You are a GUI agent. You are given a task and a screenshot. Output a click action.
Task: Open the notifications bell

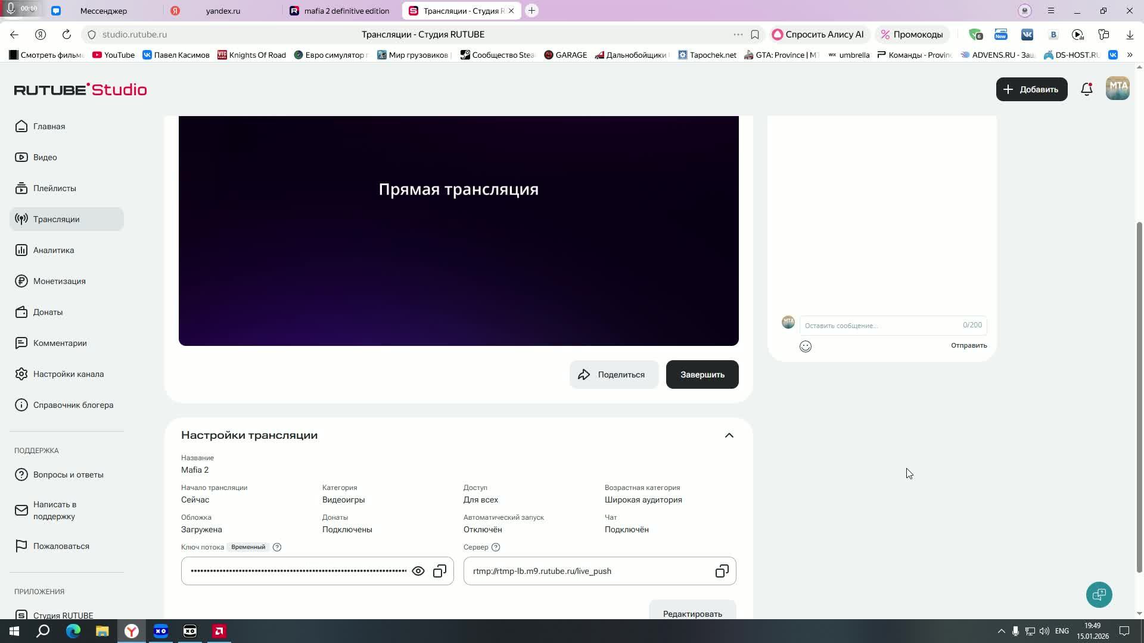pos(1087,89)
